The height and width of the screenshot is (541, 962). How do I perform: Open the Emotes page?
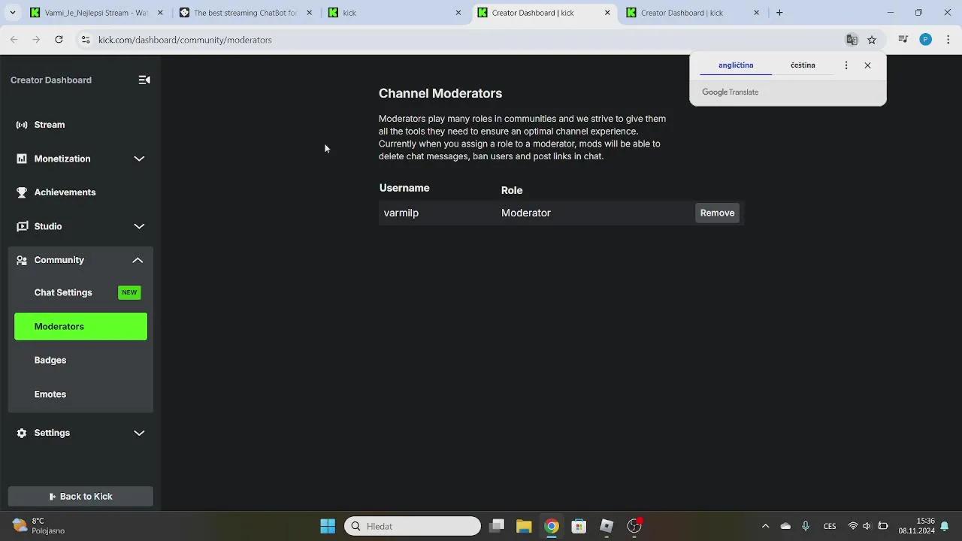point(50,394)
